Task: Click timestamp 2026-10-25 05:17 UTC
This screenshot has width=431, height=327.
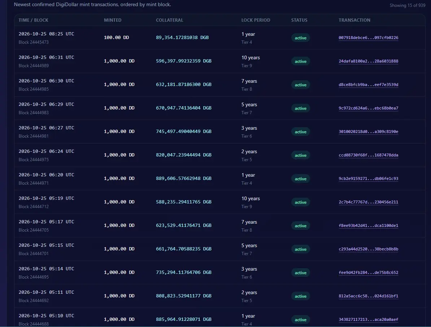Action: point(47,222)
